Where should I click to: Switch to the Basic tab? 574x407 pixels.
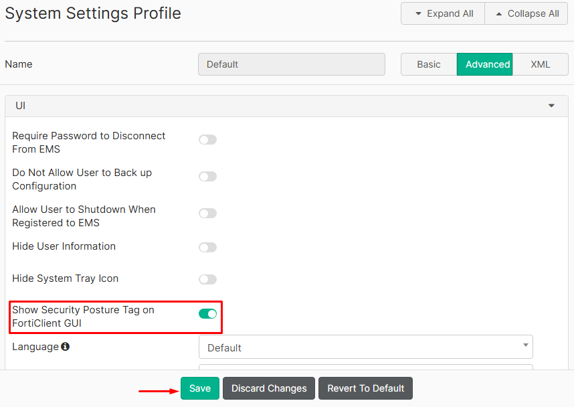(x=428, y=64)
